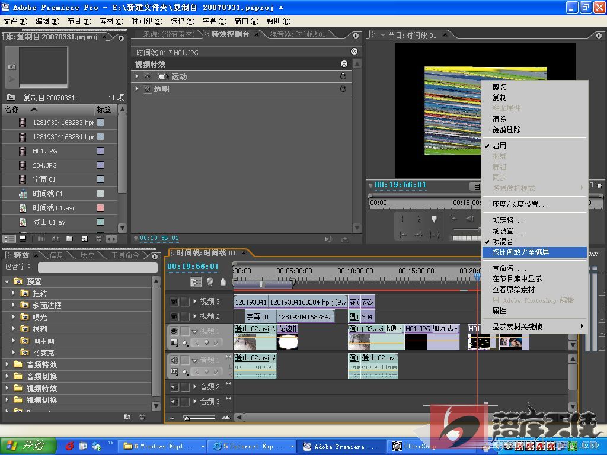Mute audio track 音频 2 speaker
This screenshot has height=455, width=607.
(174, 387)
